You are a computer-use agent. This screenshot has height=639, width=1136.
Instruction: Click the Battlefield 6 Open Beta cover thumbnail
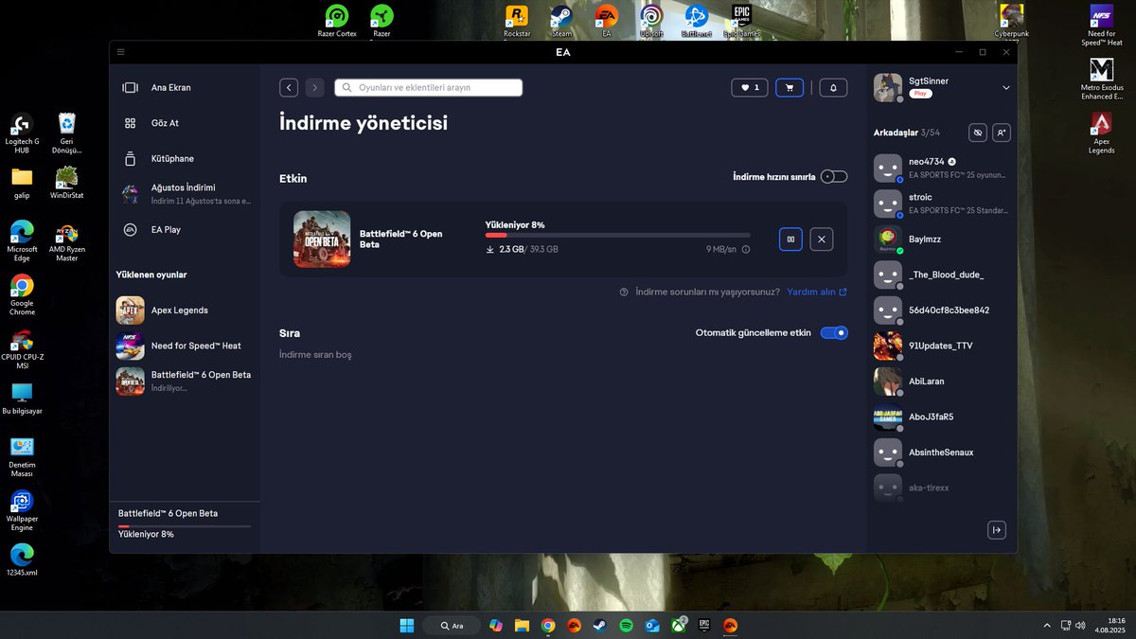pos(322,240)
